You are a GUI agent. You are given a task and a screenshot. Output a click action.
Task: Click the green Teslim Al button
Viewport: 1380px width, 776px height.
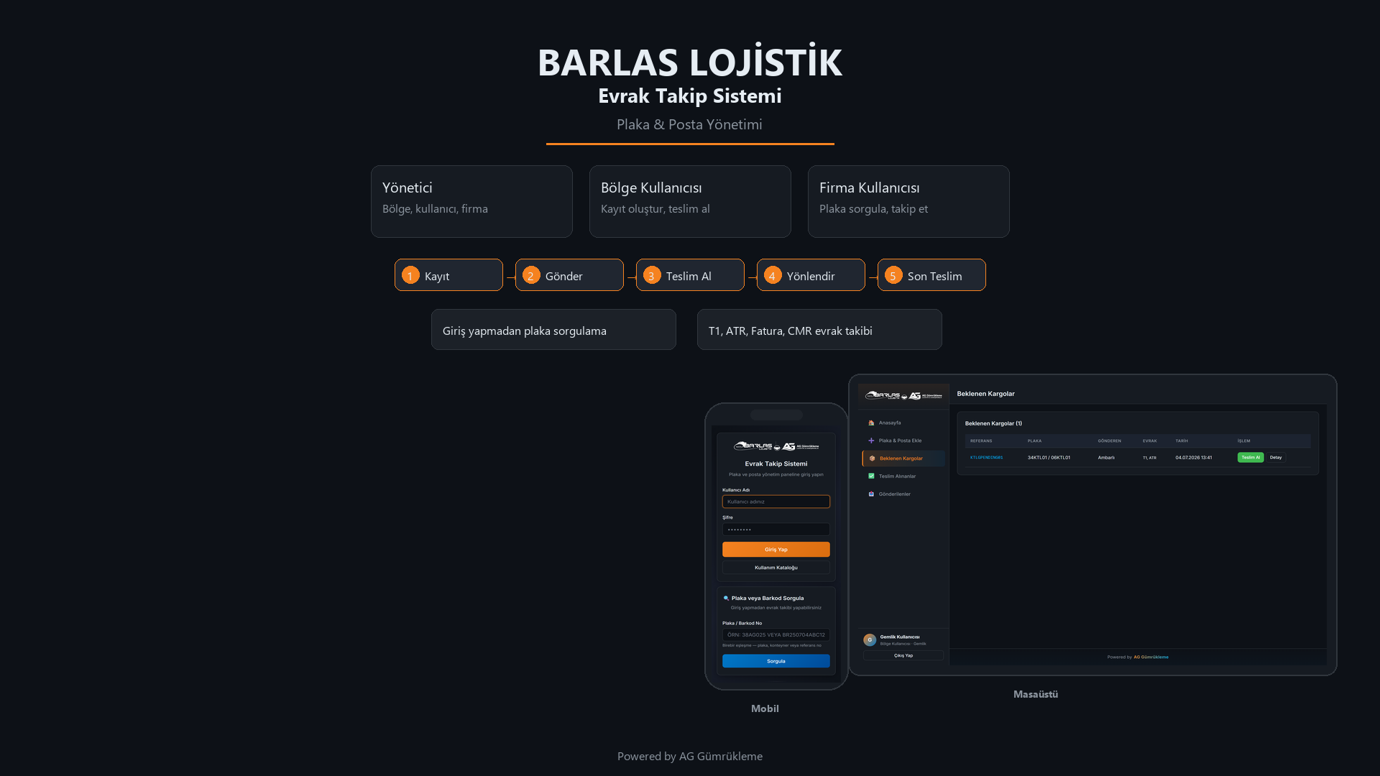pyautogui.click(x=1251, y=457)
